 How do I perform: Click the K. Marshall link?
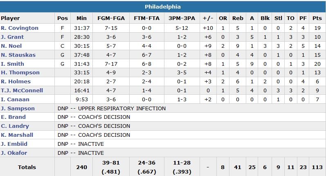click(x=17, y=135)
